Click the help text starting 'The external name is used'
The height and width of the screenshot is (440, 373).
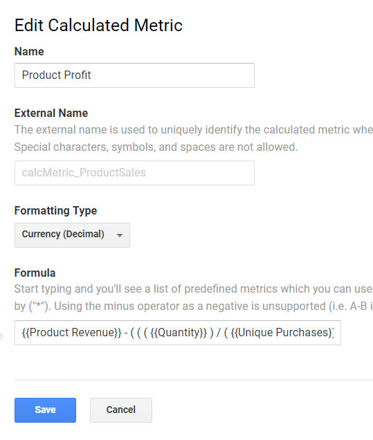(194, 130)
